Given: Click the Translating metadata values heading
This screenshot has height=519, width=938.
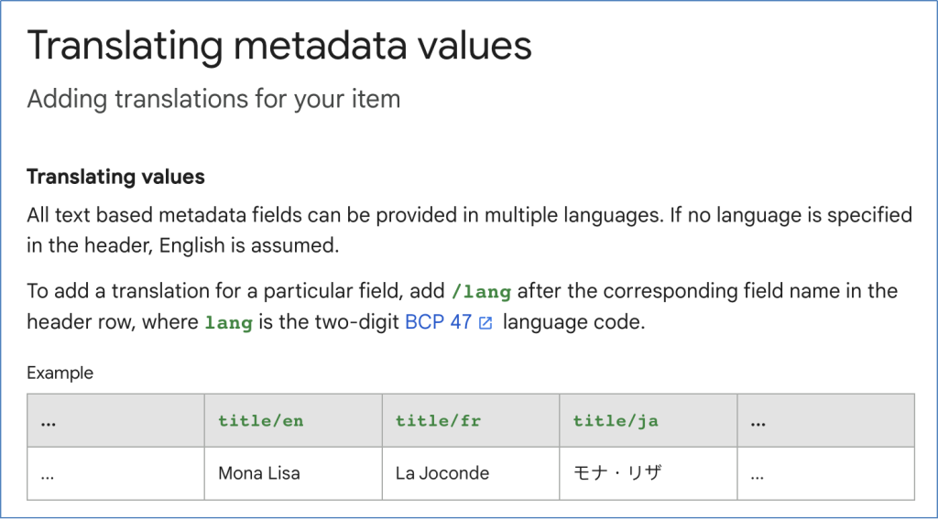Looking at the screenshot, I should click(x=279, y=46).
